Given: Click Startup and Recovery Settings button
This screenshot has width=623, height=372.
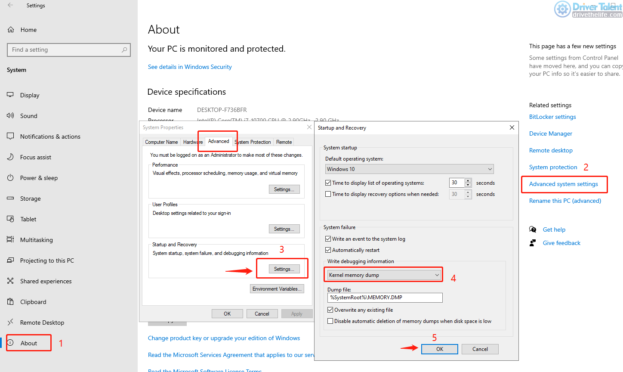Looking at the screenshot, I should click(284, 269).
